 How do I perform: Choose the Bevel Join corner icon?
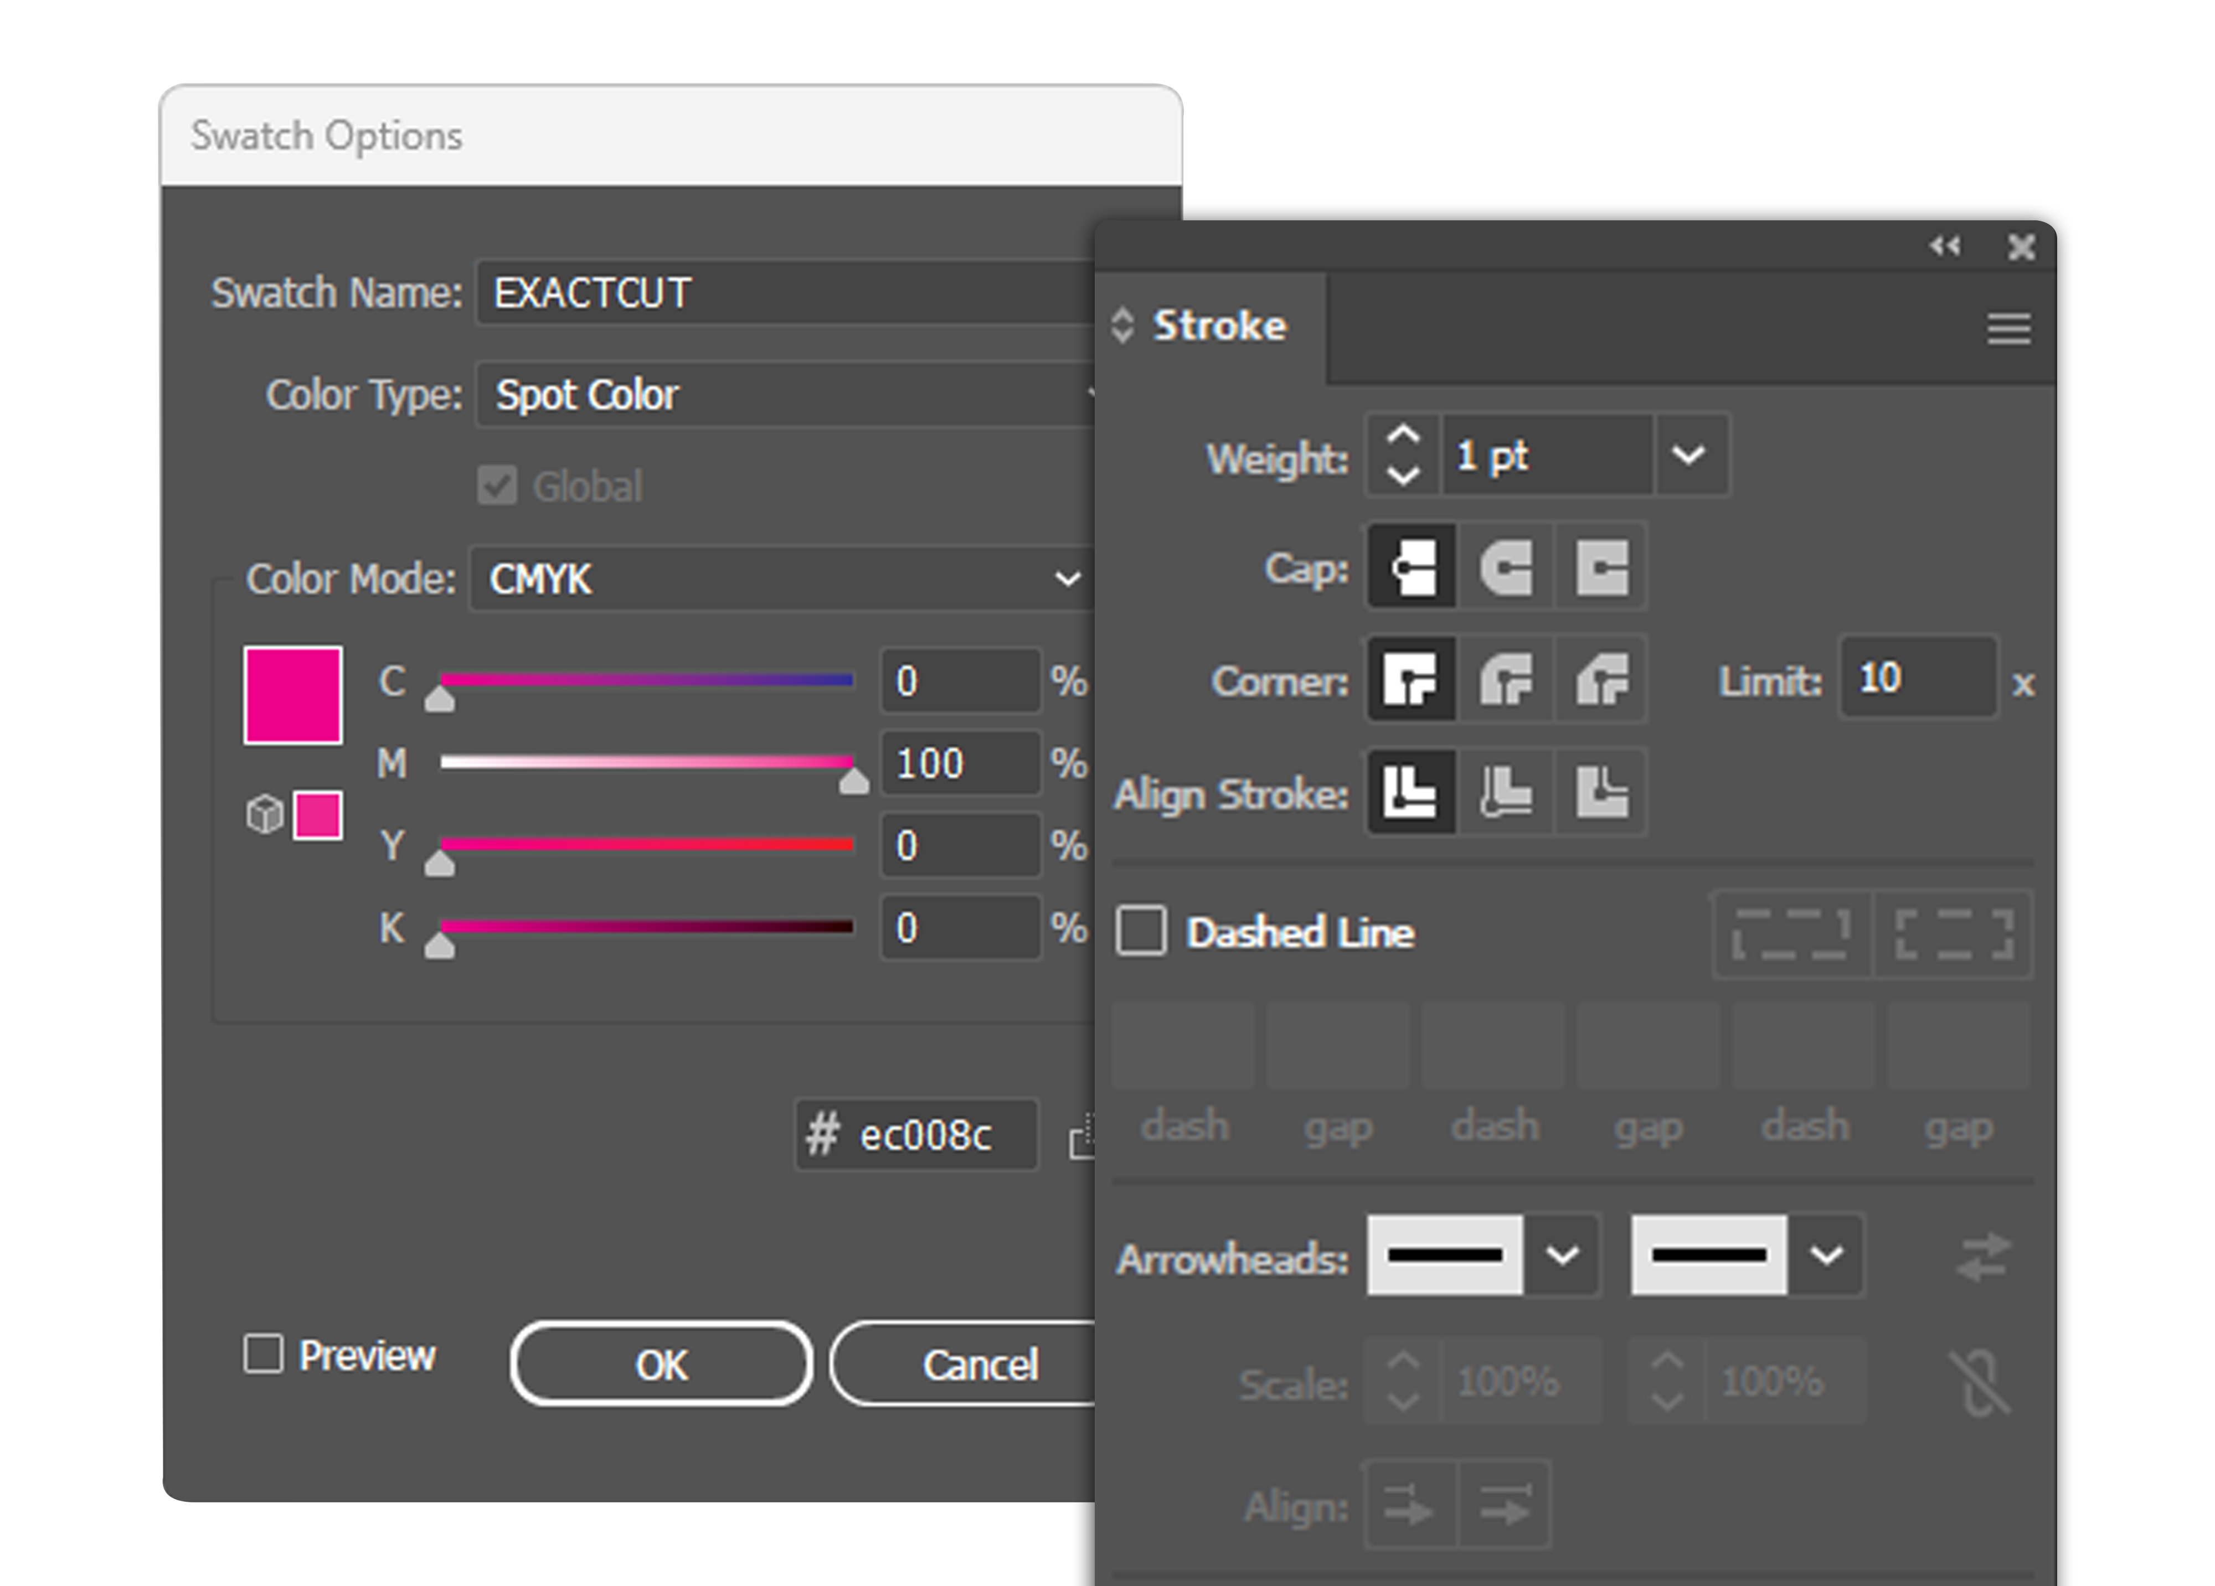(x=1601, y=680)
